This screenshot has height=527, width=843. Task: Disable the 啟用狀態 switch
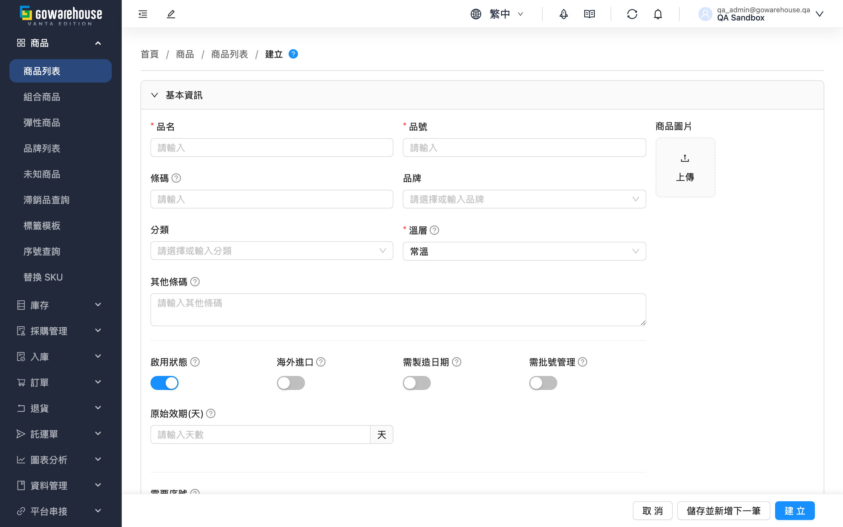[165, 383]
